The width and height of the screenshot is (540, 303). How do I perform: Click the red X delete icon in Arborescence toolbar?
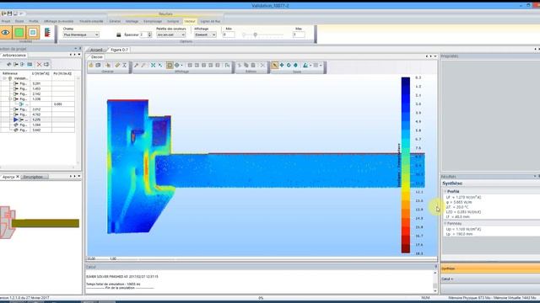point(39,65)
